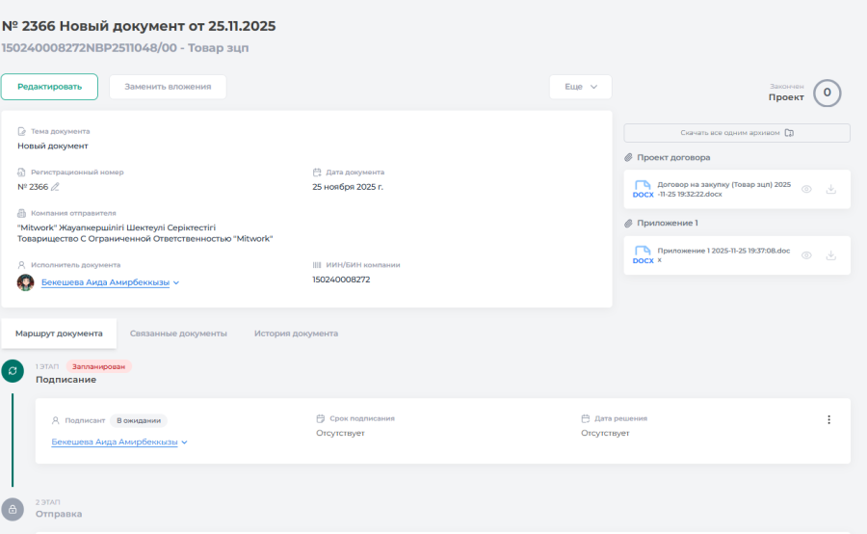Switch to the Связанные документы tab
Viewport: 867px width, 534px height.
click(x=178, y=334)
